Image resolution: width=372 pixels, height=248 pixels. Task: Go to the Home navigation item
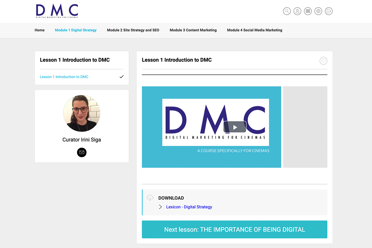[x=39, y=30]
